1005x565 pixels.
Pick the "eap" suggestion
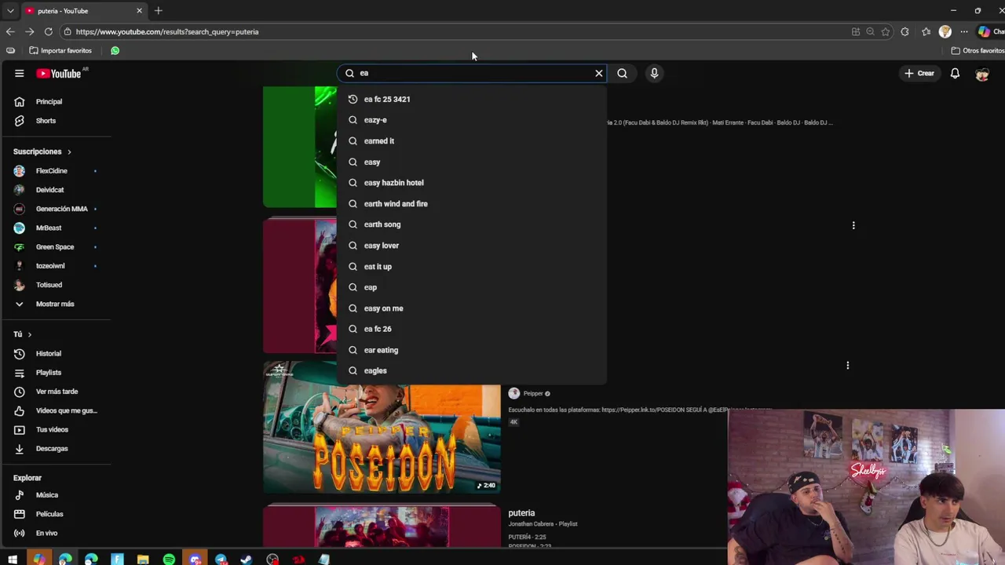[471, 287]
